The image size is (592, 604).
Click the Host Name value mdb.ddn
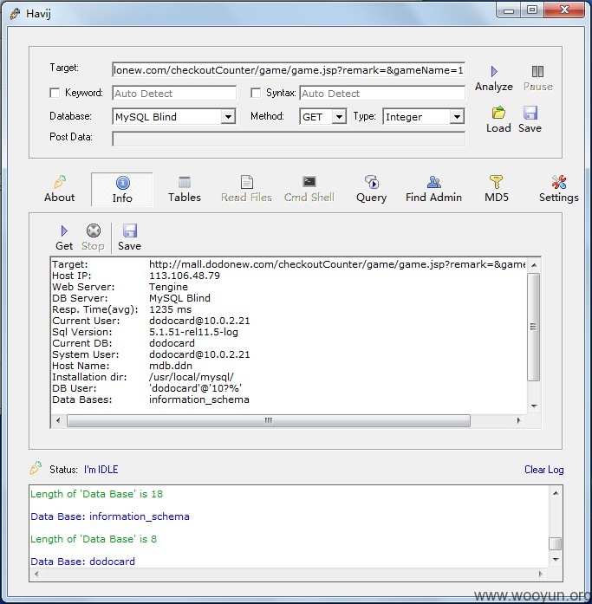(171, 366)
